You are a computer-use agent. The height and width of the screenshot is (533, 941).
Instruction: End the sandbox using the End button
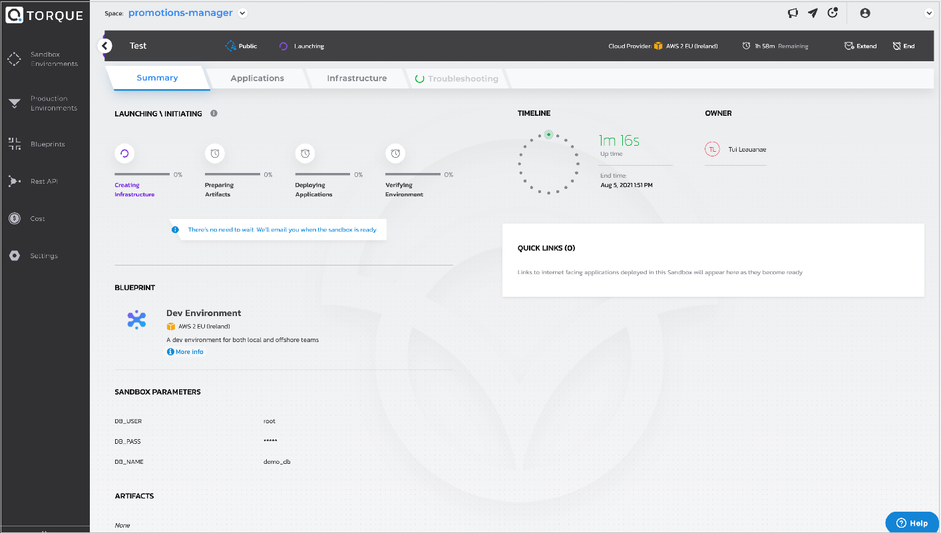[x=903, y=45]
